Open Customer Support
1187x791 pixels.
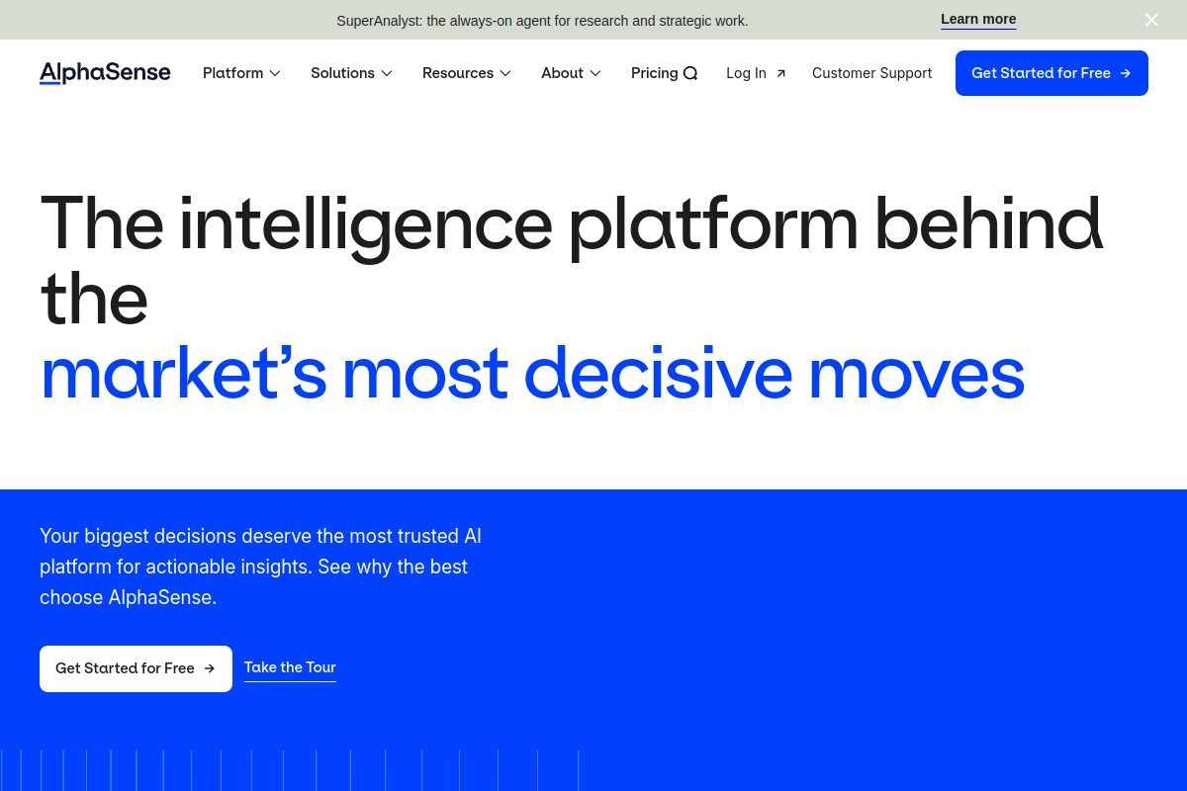point(871,73)
